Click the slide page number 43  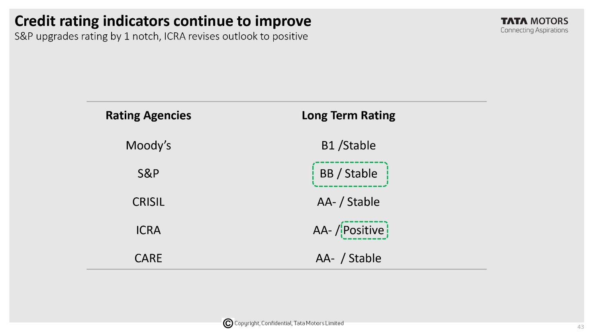[x=580, y=327]
